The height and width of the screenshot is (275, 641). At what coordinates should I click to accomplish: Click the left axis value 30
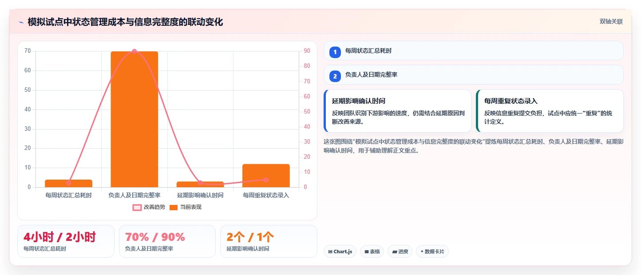click(28, 129)
